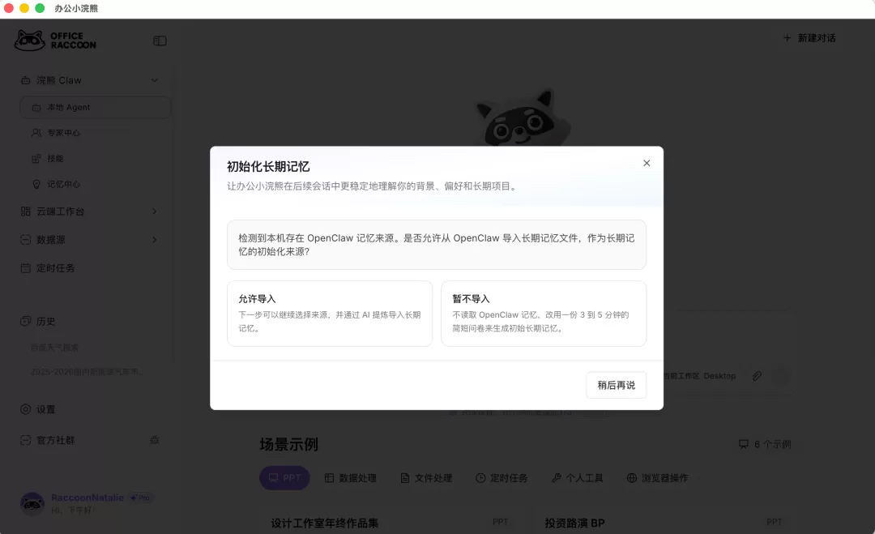Select the 个人工具 scenario tab
The height and width of the screenshot is (534, 875).
(x=578, y=477)
